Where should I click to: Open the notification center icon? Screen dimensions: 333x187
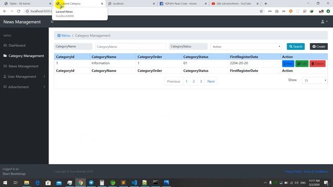click(326, 182)
